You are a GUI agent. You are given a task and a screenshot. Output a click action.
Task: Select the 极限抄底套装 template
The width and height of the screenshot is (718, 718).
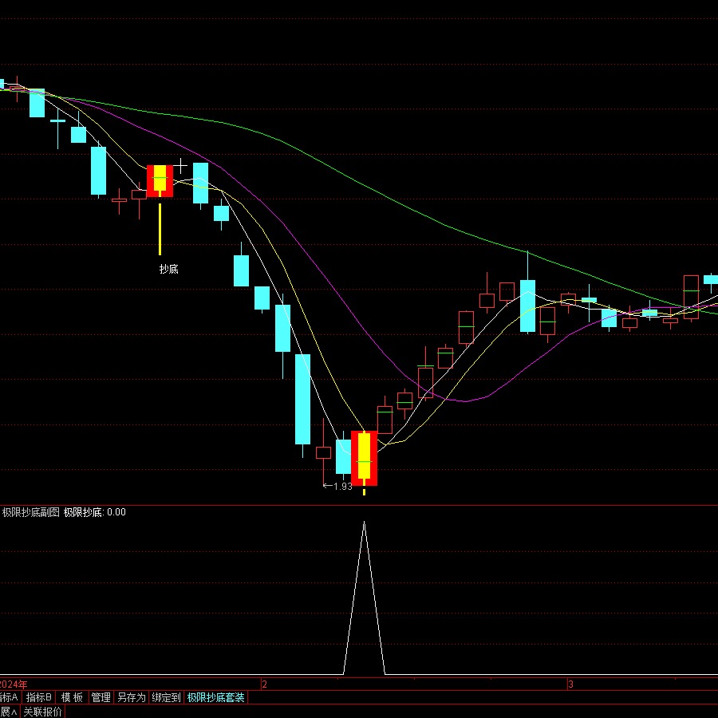(x=215, y=697)
